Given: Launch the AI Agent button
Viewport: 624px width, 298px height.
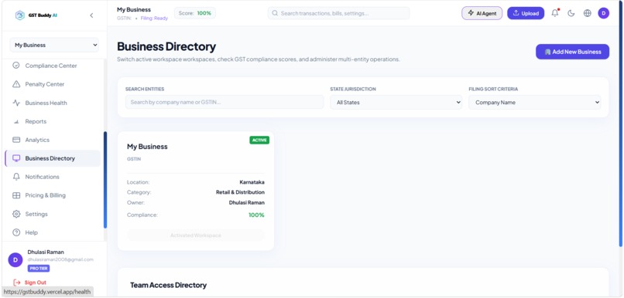Looking at the screenshot, I should (x=482, y=13).
